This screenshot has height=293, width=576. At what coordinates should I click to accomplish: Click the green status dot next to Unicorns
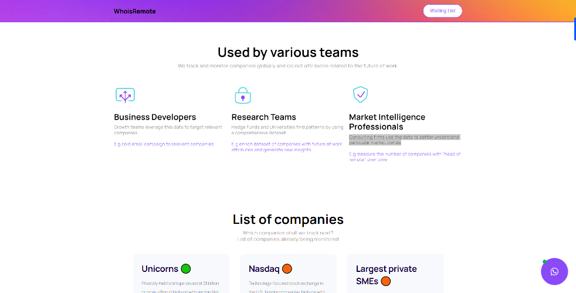coord(186,269)
